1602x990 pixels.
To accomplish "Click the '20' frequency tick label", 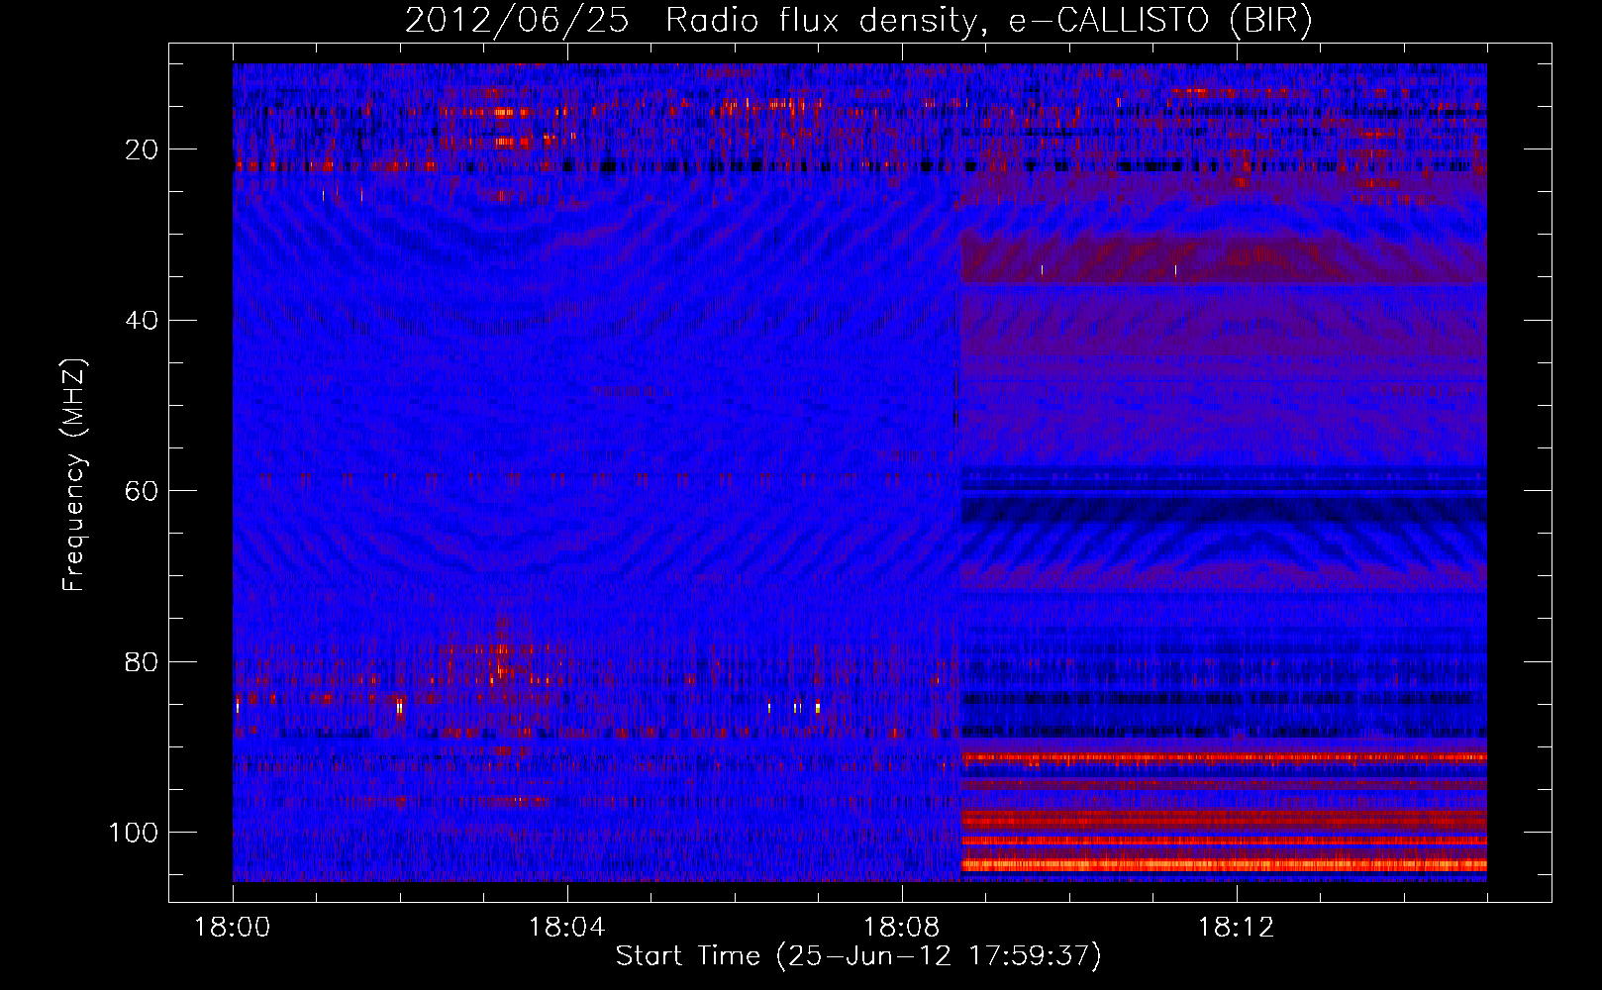I will [143, 149].
